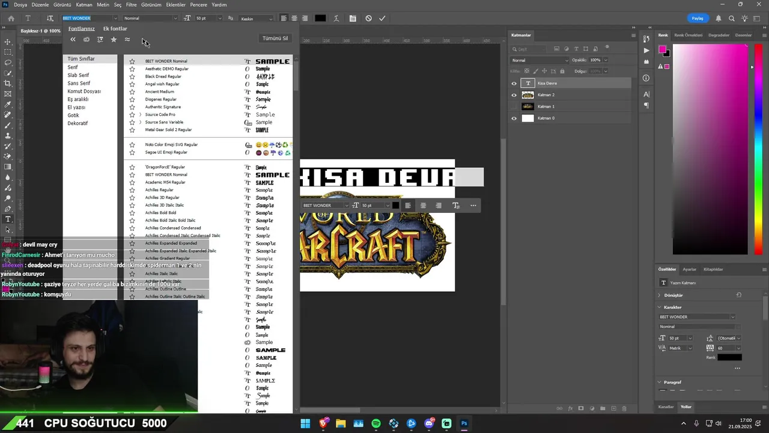Click the foreground magenta color swatch

coord(662,49)
